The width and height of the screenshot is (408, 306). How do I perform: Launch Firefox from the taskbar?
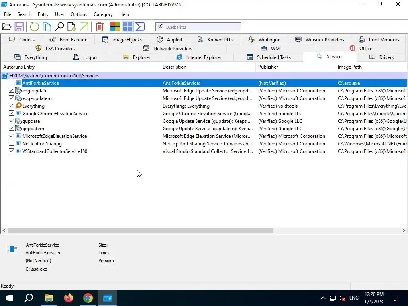69,298
